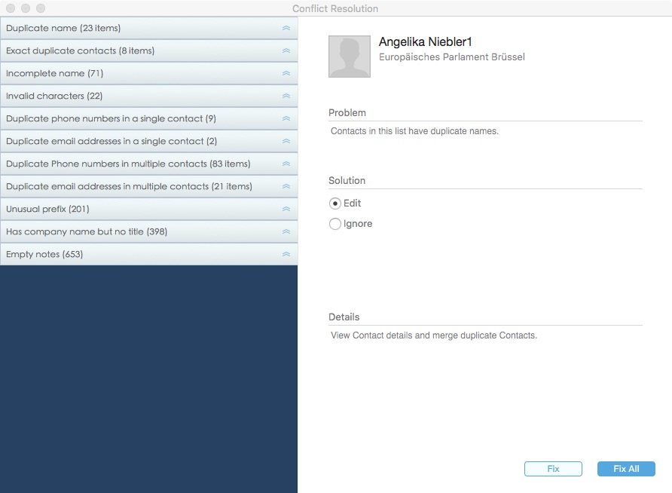The image size is (672, 493).
Task: Click the window close button in title bar
Action: [11, 8]
